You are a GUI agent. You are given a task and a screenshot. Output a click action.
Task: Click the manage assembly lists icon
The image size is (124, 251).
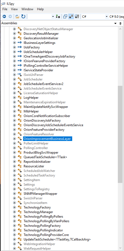(x=58, y=16)
